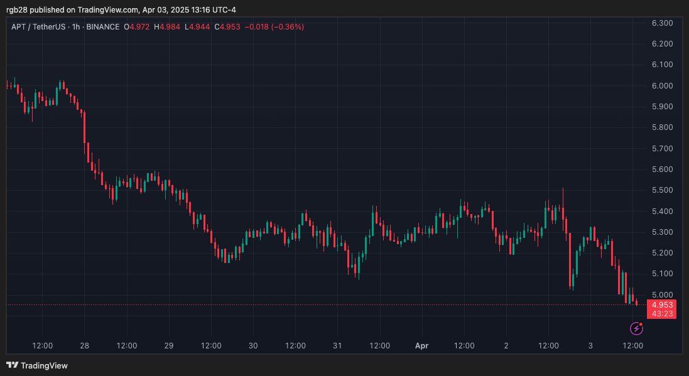Viewport: 689px width, 376px height.
Task: Select the 30 date on the time axis
Action: pos(253,346)
